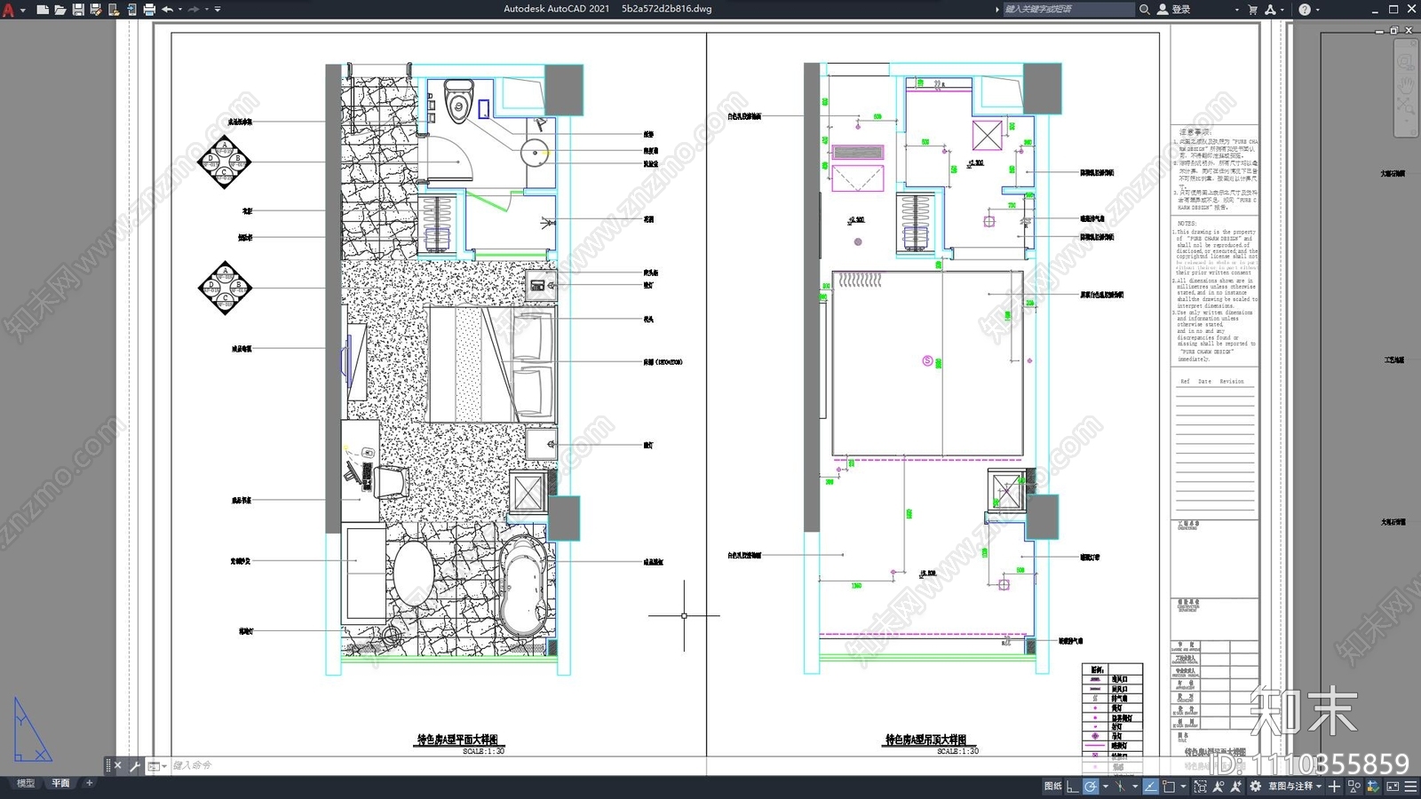Viewport: 1421px width, 799px height.
Task: Click the Autodesk connect triangle icon
Action: click(1270, 9)
